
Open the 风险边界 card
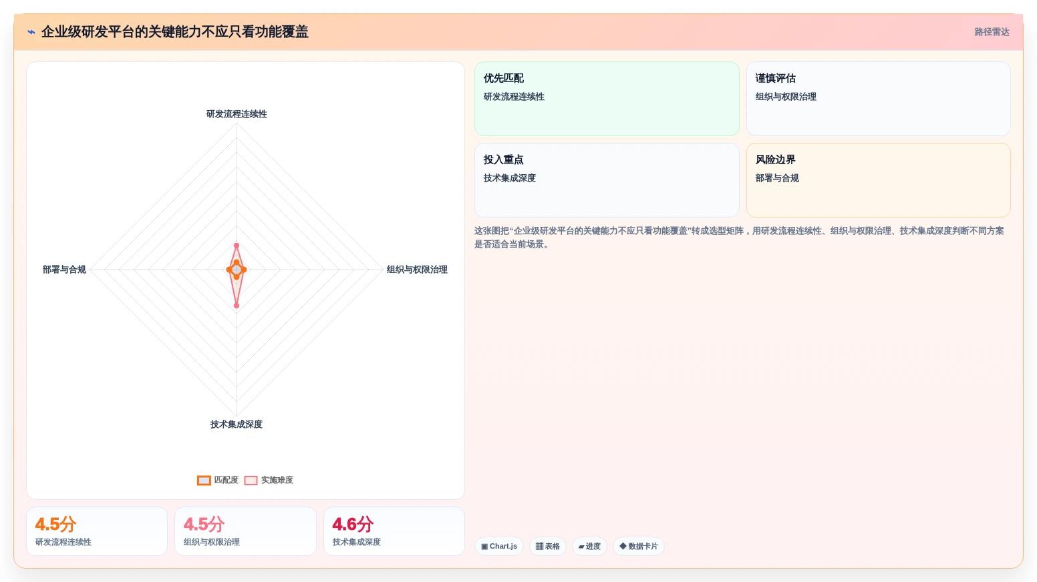[x=878, y=180]
